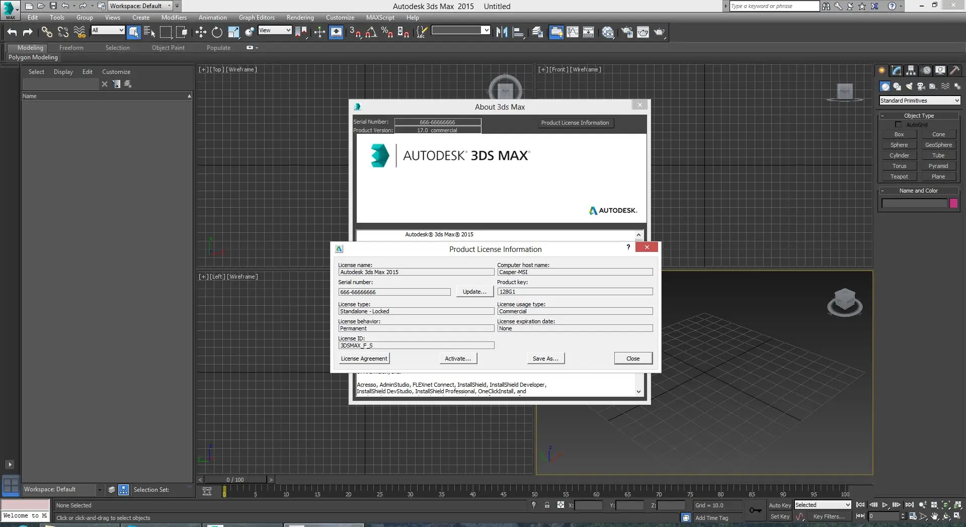Click the Mirror tool icon
The width and height of the screenshot is (966, 527).
pyautogui.click(x=502, y=32)
